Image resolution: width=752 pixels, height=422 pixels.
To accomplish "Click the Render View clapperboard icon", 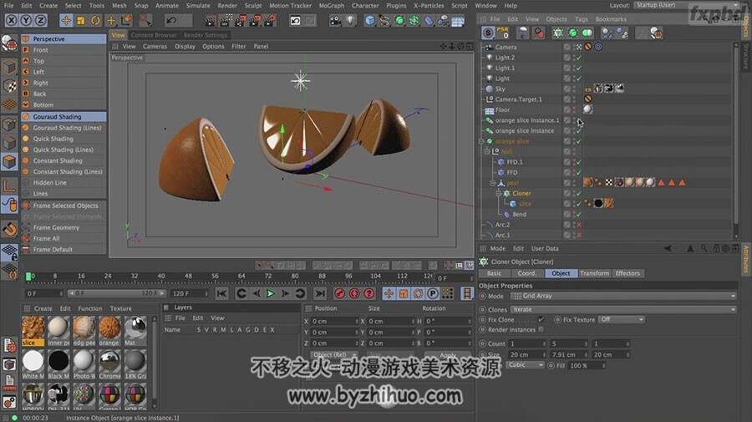I will tap(211, 21).
